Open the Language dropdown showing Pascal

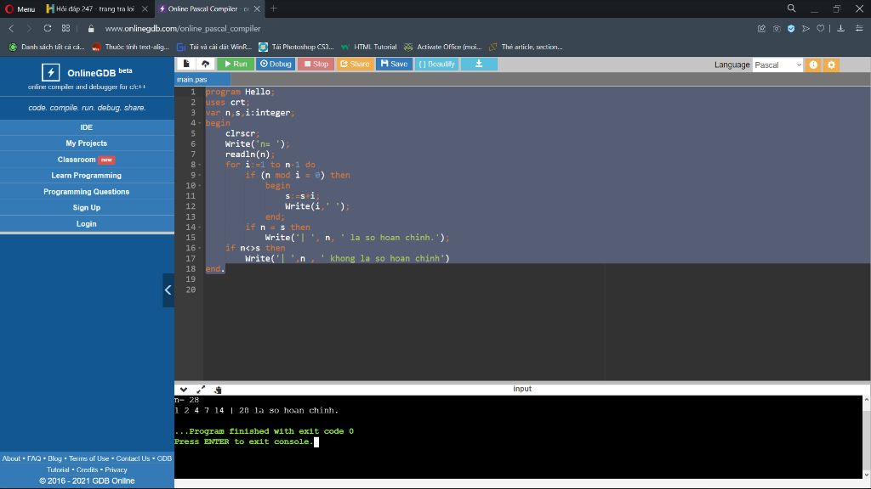[777, 65]
